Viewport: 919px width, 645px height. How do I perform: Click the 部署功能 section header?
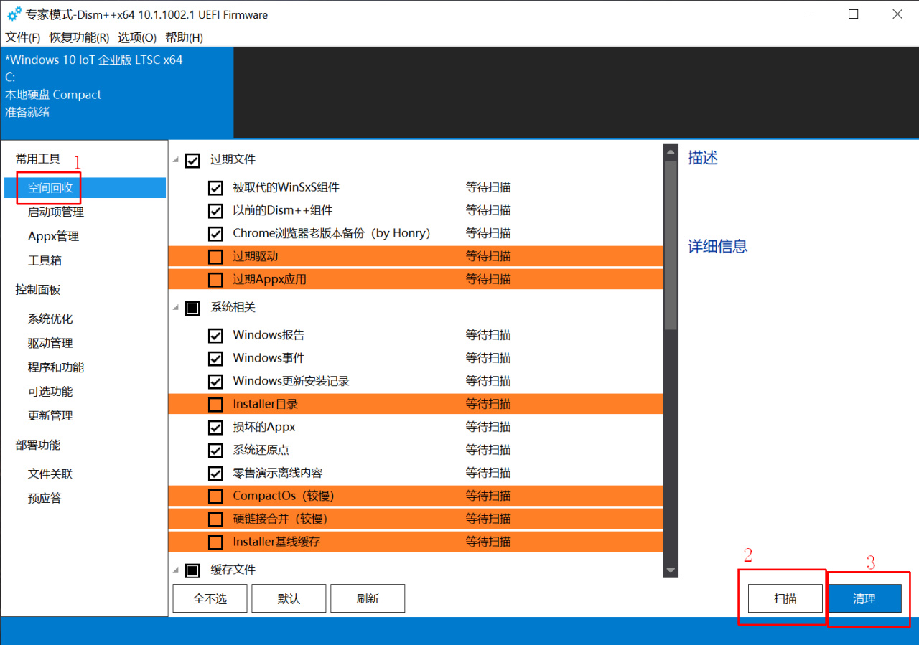tap(38, 445)
